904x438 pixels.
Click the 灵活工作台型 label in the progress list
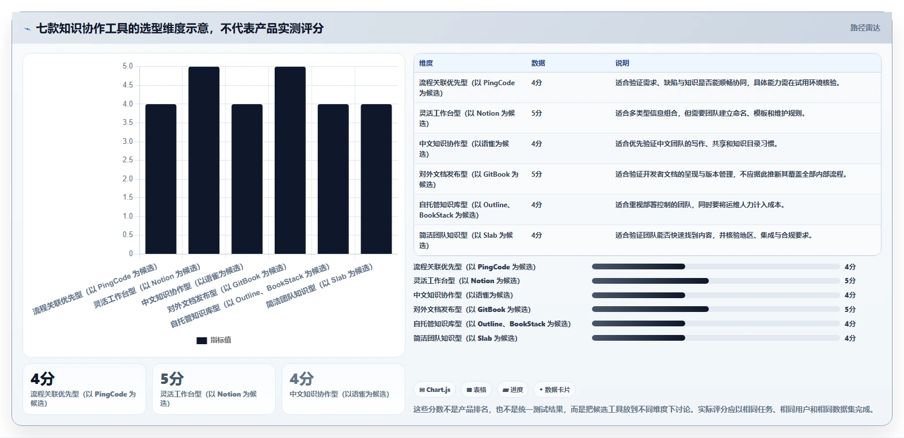tap(467, 281)
